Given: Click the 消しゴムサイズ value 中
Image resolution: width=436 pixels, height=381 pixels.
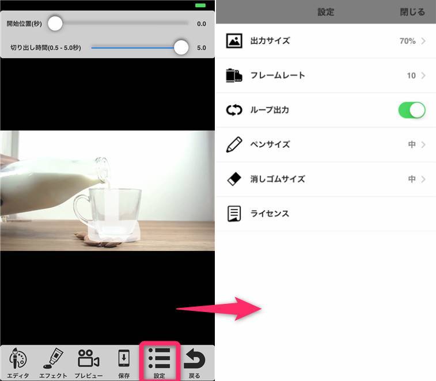Looking at the screenshot, I should coord(412,179).
